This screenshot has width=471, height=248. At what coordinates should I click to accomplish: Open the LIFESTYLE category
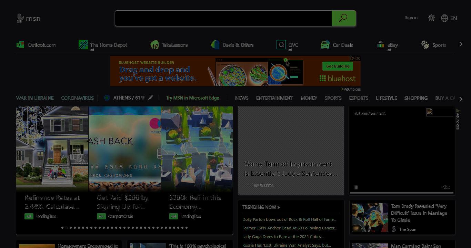pos(386,98)
